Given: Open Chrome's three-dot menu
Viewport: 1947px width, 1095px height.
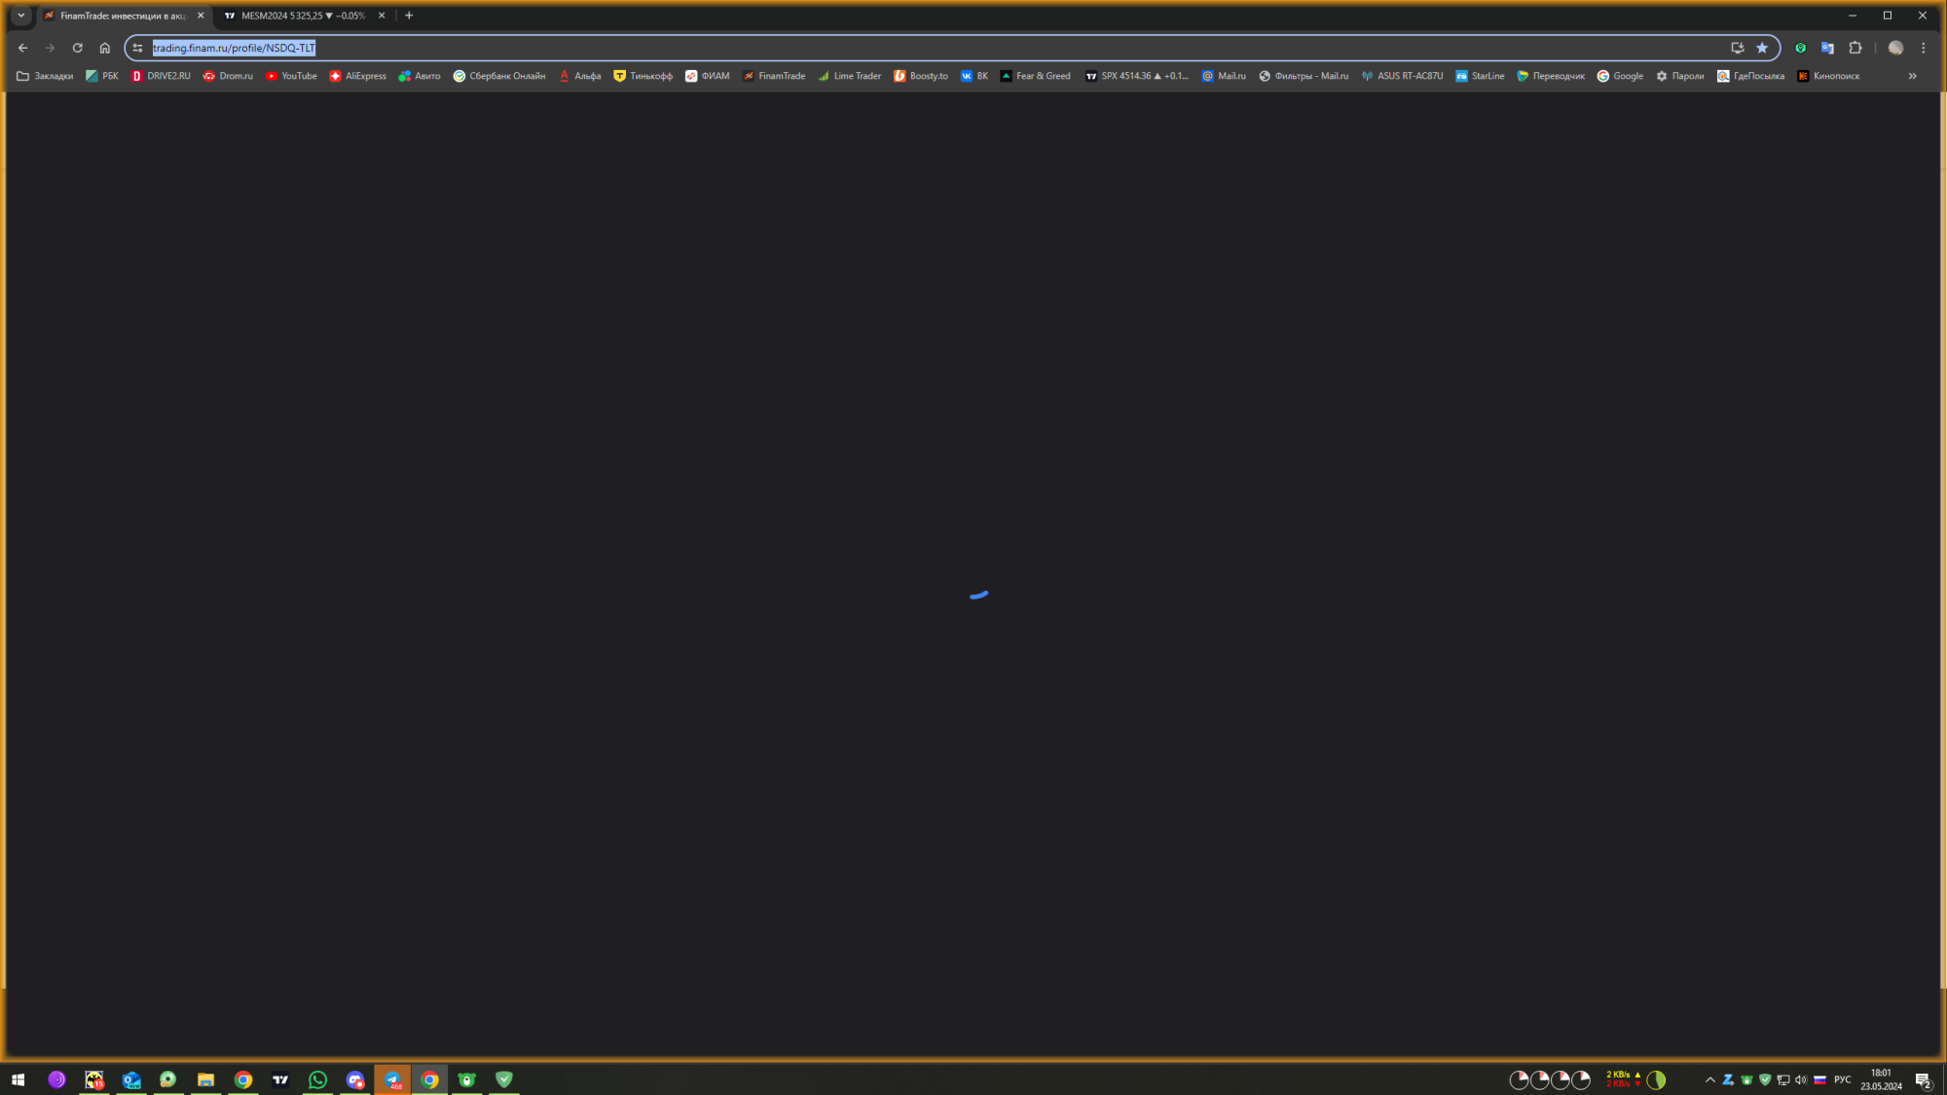Looking at the screenshot, I should (1923, 48).
